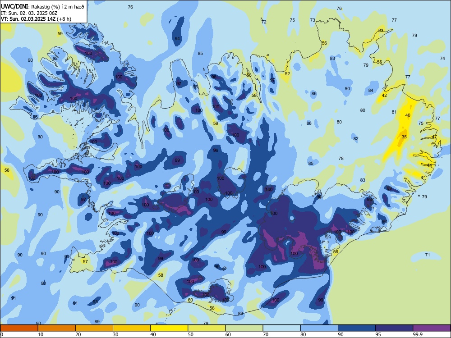
Task: Click the '0' label at the color scale start
Action: click(x=2, y=334)
